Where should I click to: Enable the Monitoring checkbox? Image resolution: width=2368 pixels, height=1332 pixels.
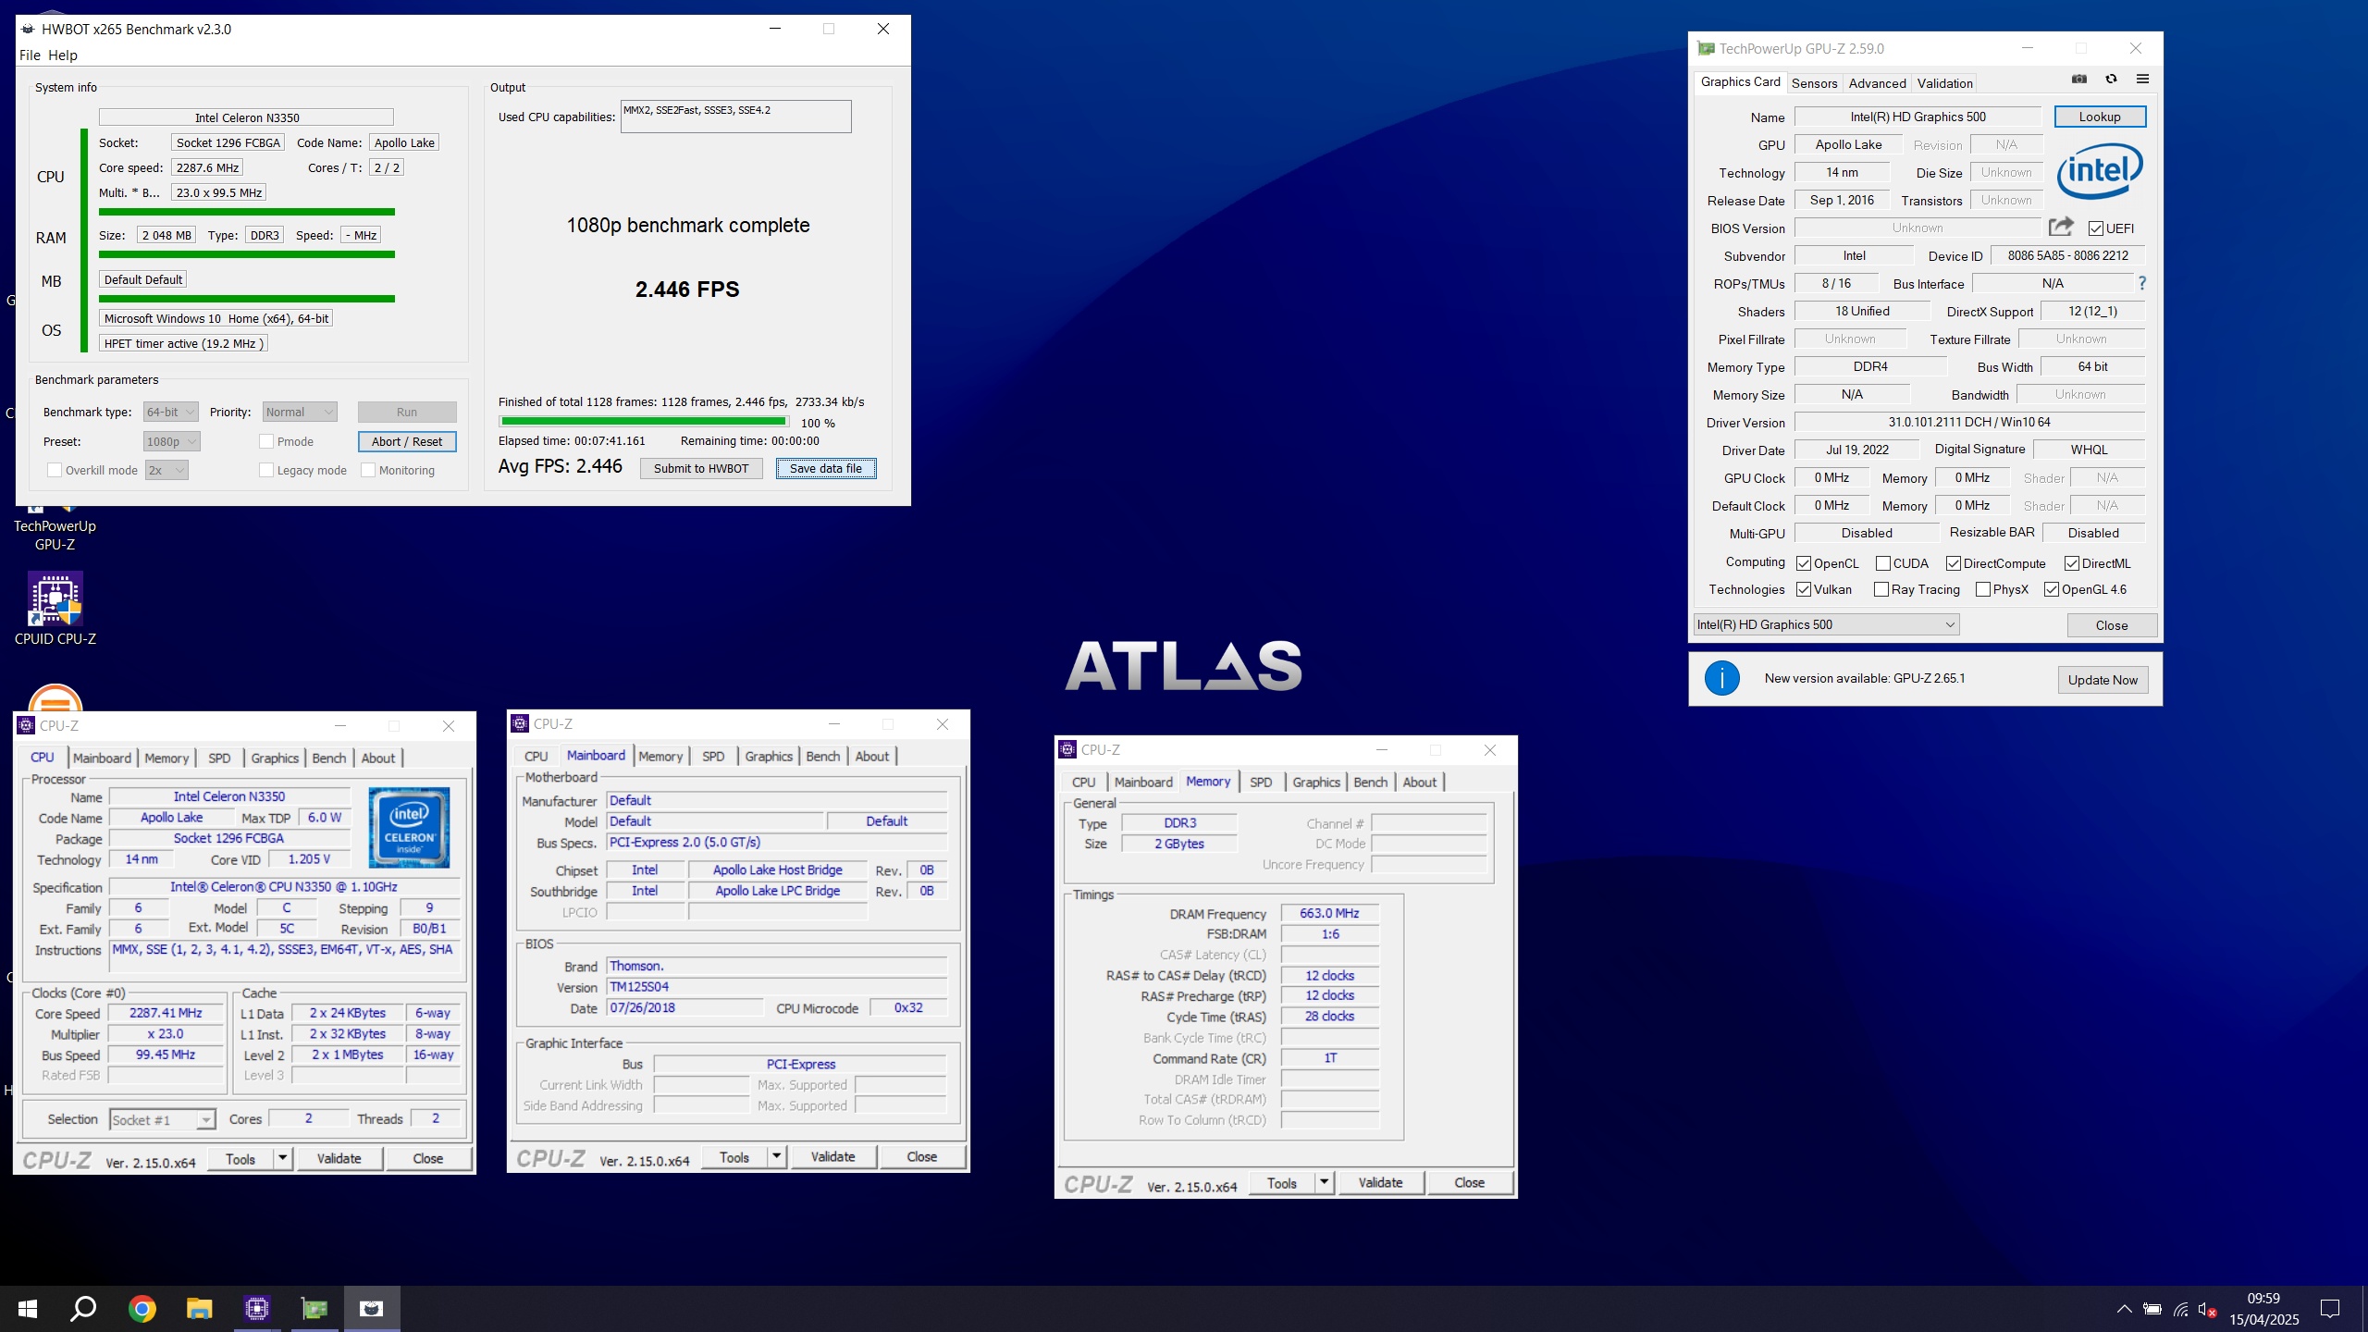pyautogui.click(x=368, y=470)
